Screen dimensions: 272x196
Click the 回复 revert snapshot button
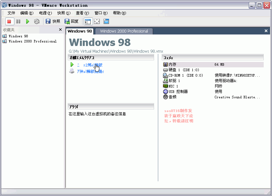(72, 21)
